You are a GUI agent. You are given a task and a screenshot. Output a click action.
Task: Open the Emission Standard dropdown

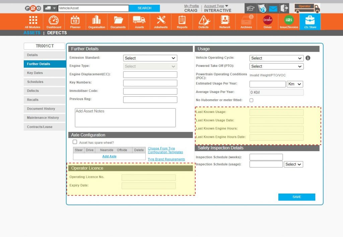click(150, 58)
